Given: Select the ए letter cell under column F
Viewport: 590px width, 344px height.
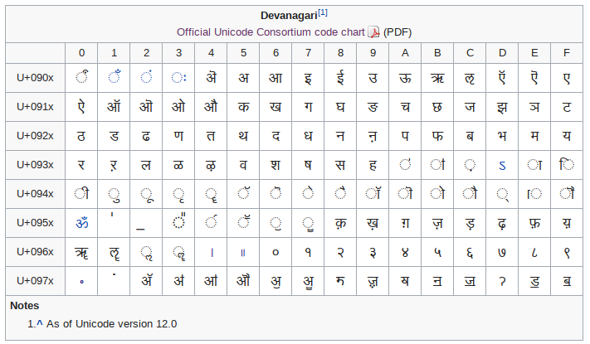Looking at the screenshot, I should click(567, 78).
